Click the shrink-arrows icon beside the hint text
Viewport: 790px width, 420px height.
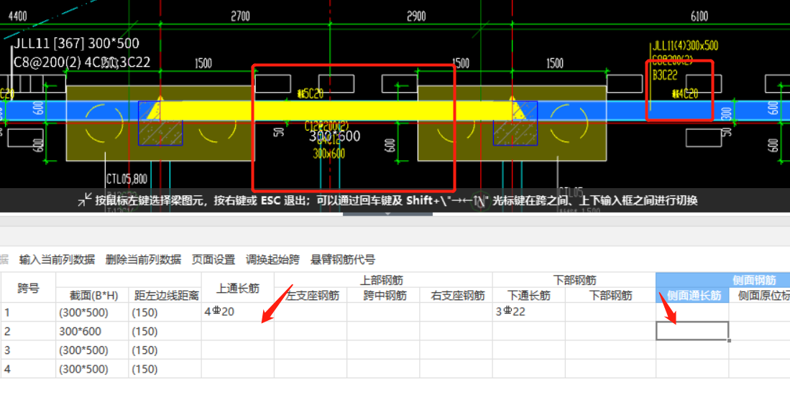[85, 200]
